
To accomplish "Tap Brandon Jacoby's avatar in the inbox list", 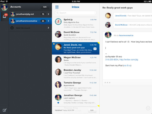I will [x=58, y=72].
